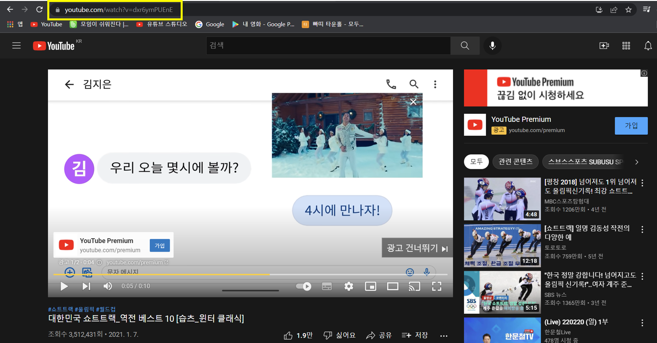Show more filter chips with the right chevron
The width and height of the screenshot is (657, 343).
pos(637,162)
